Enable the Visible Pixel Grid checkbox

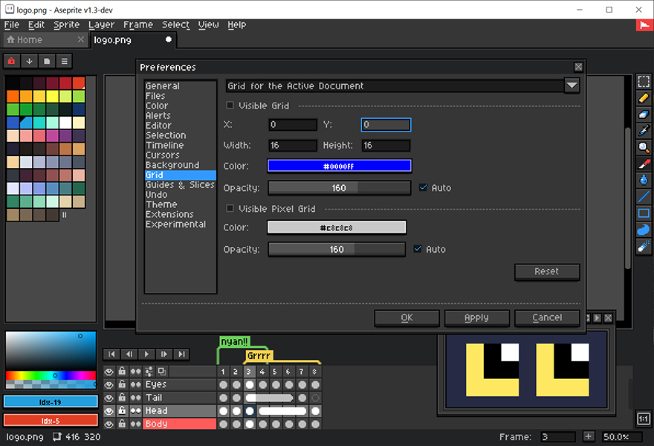[230, 208]
